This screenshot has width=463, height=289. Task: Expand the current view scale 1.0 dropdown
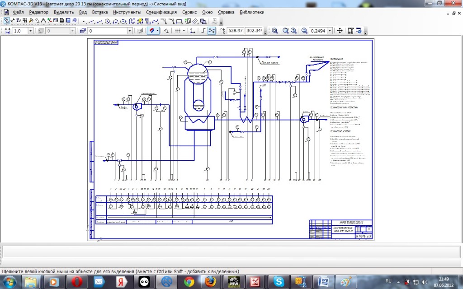coord(30,31)
